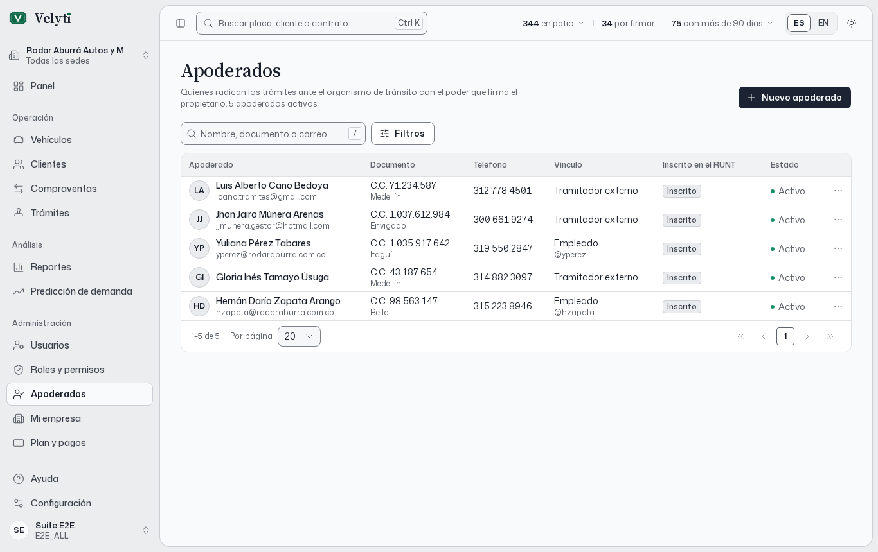
Task: Open row actions for Luis Alberto Cano Bedoya
Action: point(838,191)
